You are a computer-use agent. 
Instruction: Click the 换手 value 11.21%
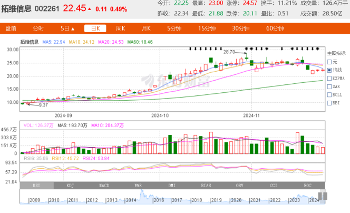click(x=287, y=3)
